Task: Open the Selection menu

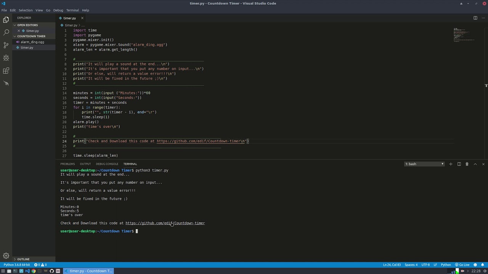Action: 26,10
